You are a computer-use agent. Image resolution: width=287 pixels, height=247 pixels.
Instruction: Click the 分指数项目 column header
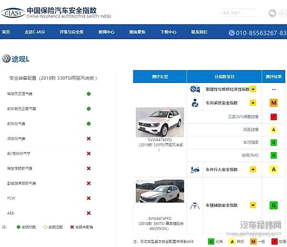224,77
